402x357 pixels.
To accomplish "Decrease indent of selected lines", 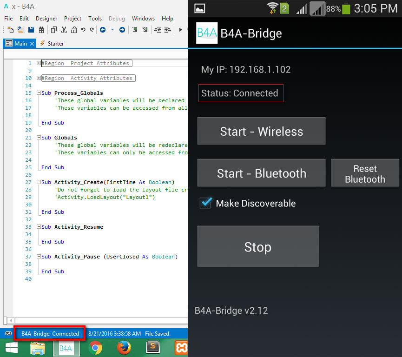I will pyautogui.click(x=158, y=30).
